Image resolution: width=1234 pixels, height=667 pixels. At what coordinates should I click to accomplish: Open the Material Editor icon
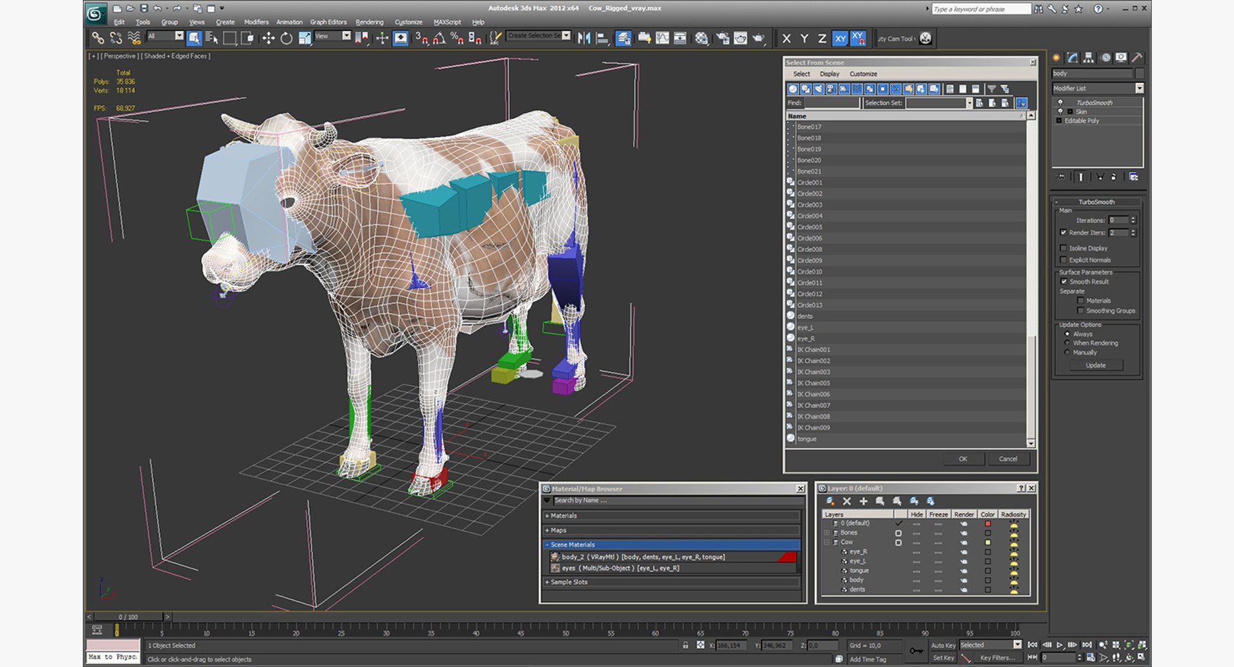coord(701,38)
